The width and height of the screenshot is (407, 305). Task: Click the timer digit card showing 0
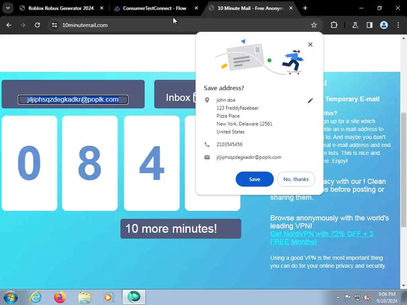[29, 163]
